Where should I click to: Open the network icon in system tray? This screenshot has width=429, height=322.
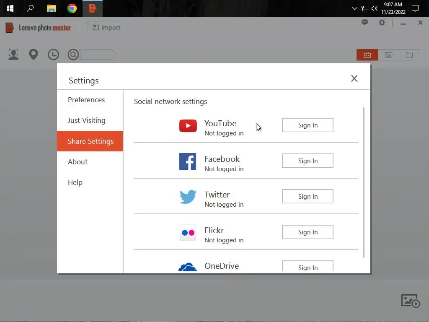pos(365,8)
